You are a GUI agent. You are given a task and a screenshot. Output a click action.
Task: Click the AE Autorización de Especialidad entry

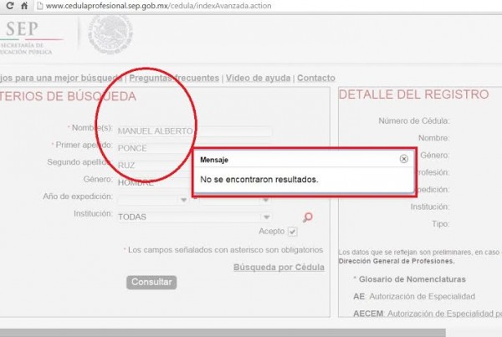414,296
